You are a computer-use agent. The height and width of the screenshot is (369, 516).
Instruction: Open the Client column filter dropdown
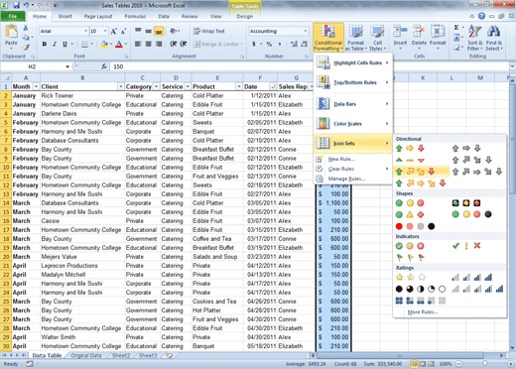[120, 86]
